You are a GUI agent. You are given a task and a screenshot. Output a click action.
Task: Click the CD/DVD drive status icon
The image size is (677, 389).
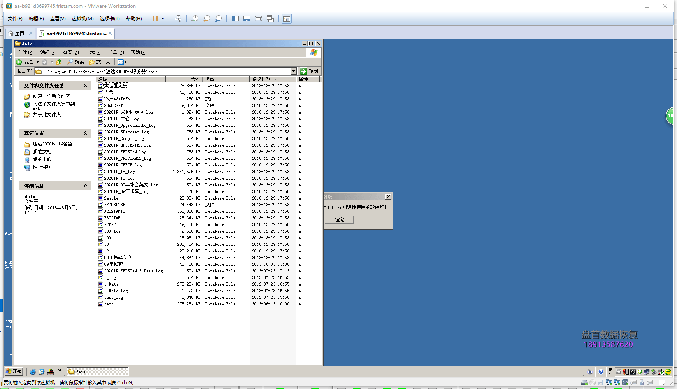(592, 383)
